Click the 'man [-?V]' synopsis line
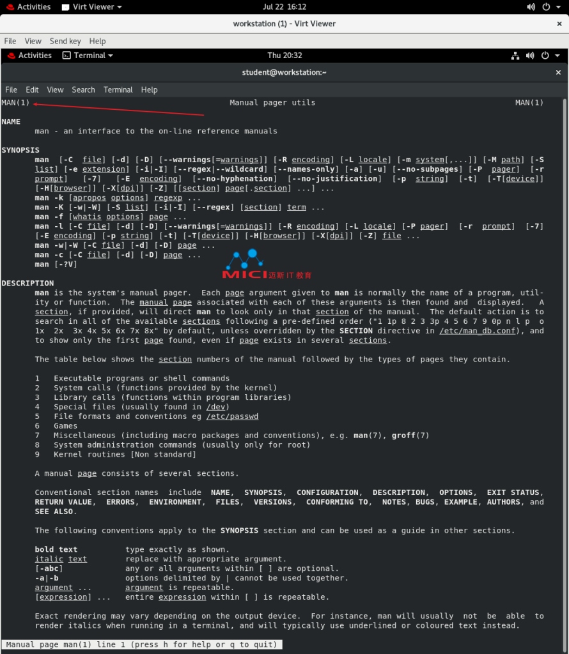 56,264
